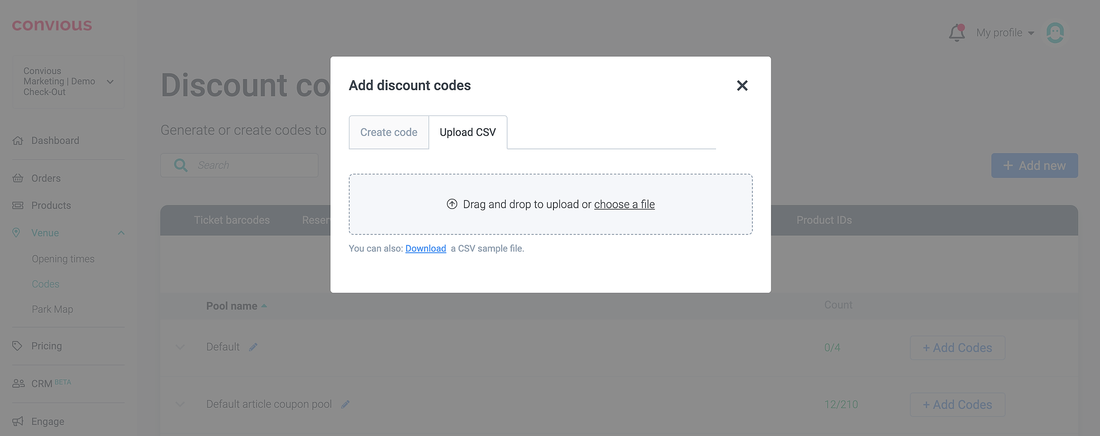Click the user avatar icon
1100x436 pixels.
click(x=1055, y=33)
